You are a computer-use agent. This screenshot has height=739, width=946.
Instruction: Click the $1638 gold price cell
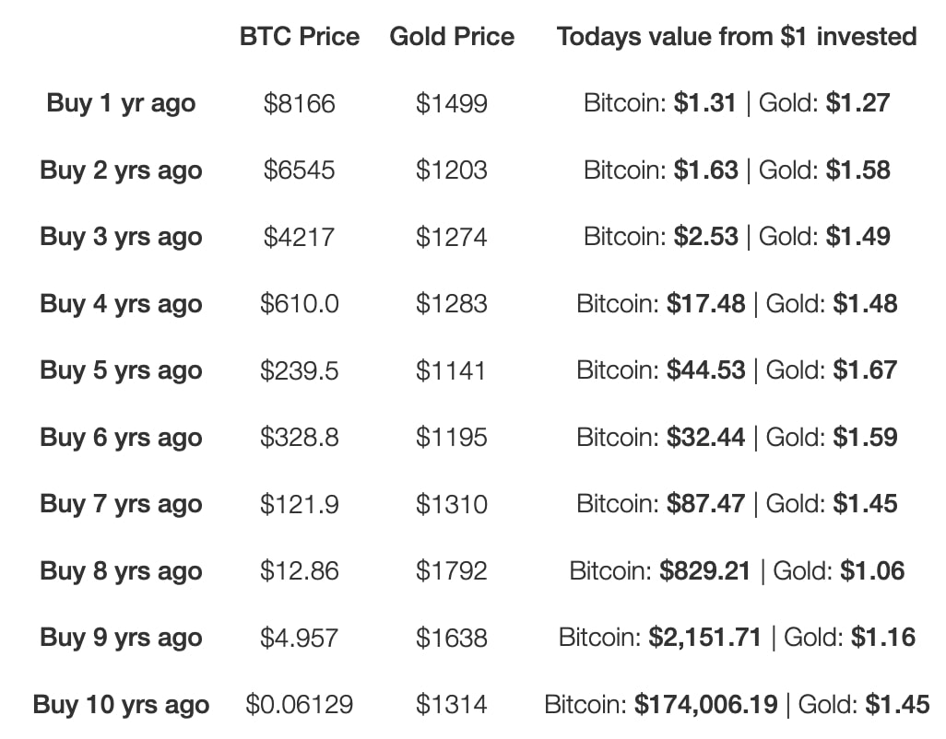(x=451, y=638)
